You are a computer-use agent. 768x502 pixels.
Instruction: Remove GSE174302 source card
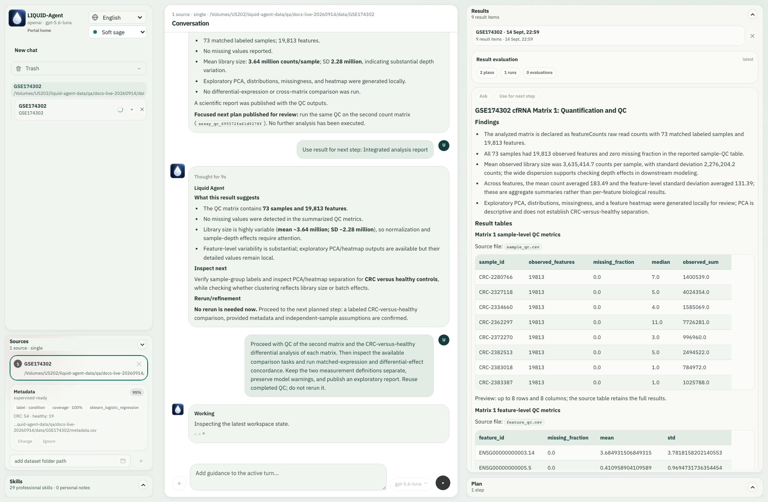(139, 364)
